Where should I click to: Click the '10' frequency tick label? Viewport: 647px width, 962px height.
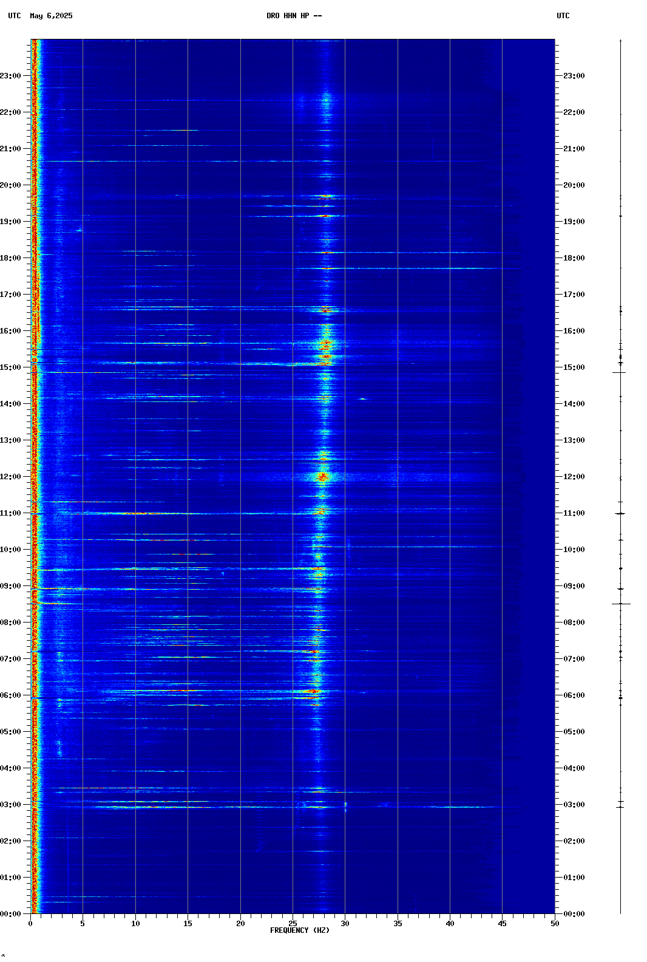[135, 924]
